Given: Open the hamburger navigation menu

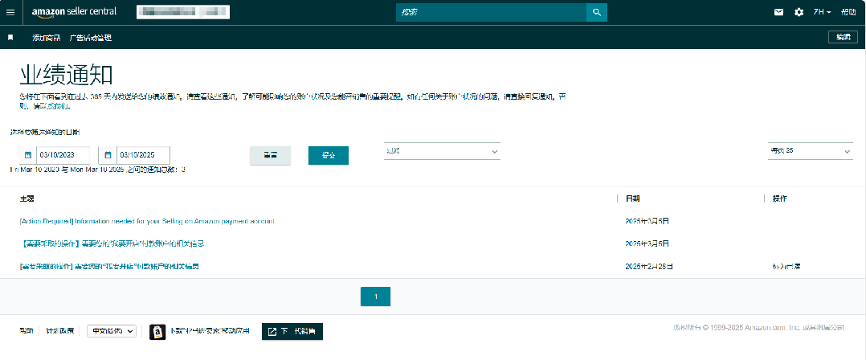Looking at the screenshot, I should click(10, 12).
